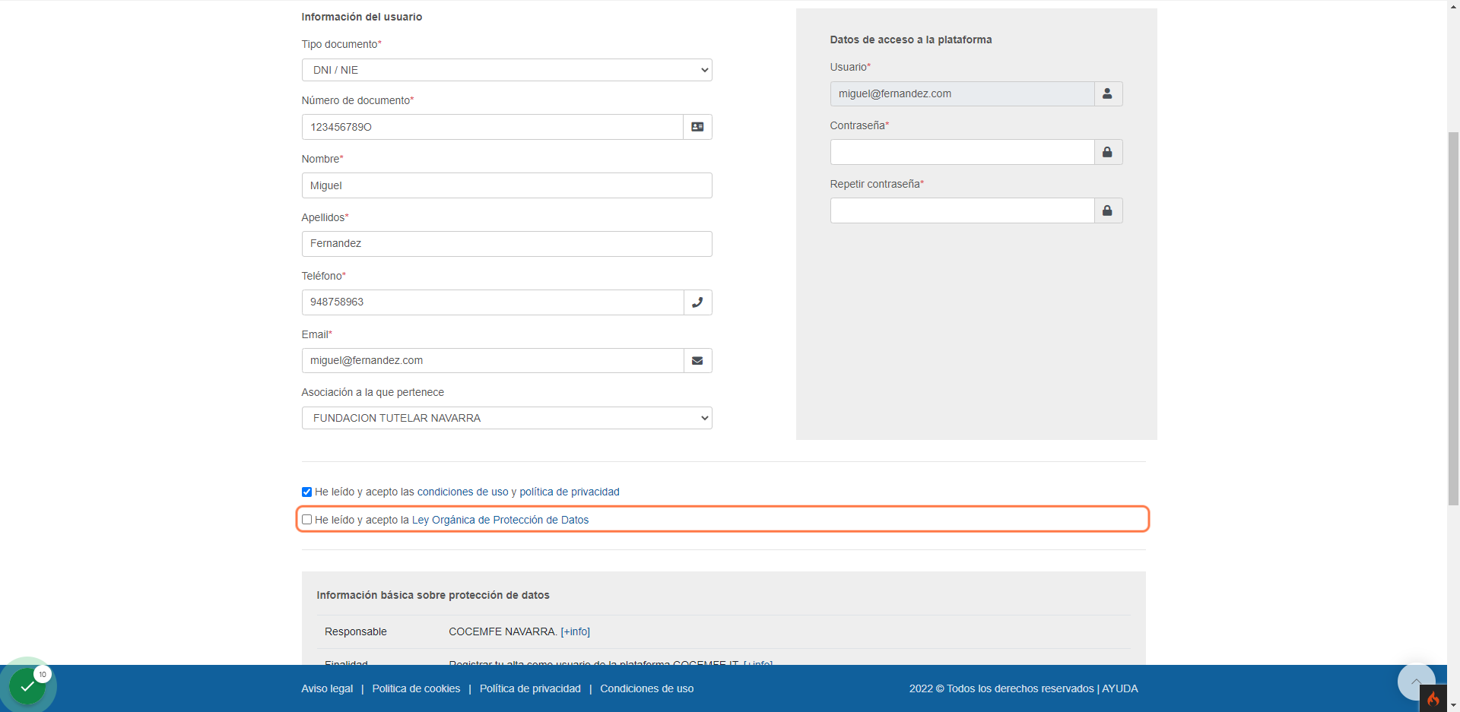Screen dimensions: 1460x712
Task: Click the user icon beside Usuario field
Action: (x=1108, y=93)
